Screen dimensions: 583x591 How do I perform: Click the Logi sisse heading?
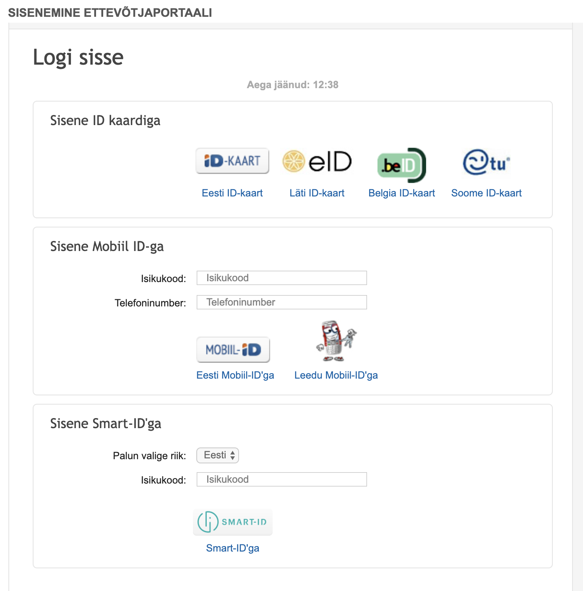click(78, 58)
